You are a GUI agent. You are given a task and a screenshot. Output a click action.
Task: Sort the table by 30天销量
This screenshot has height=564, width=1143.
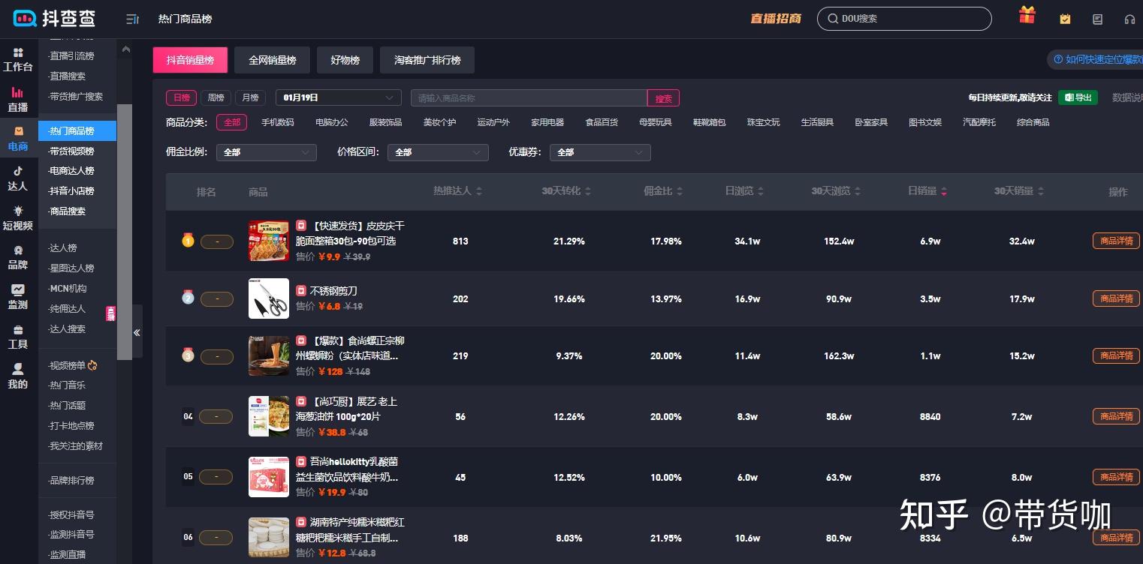coord(1019,191)
